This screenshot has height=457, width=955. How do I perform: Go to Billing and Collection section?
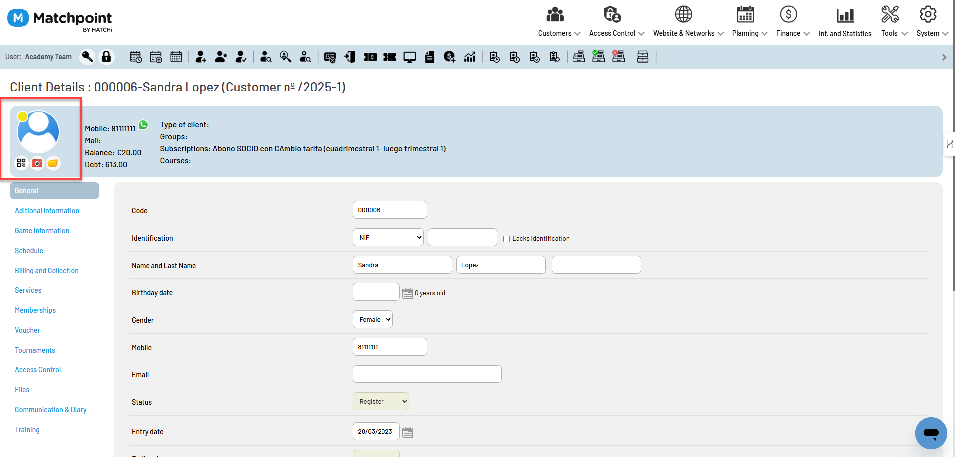click(x=47, y=271)
